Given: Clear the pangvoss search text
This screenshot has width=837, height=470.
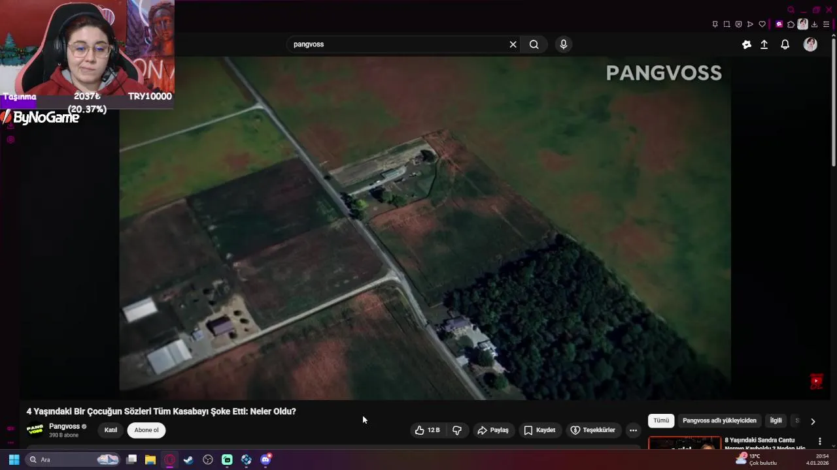Looking at the screenshot, I should (513, 44).
